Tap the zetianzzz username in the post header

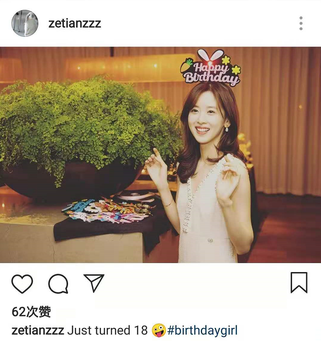coord(75,24)
